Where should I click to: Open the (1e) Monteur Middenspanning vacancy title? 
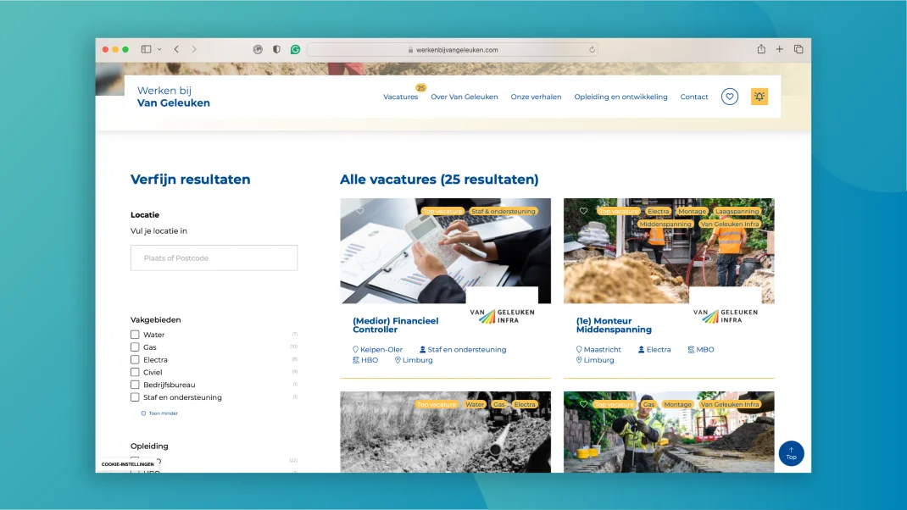pyautogui.click(x=614, y=325)
